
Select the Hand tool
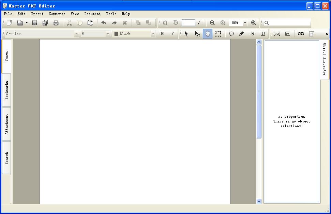tap(208, 34)
